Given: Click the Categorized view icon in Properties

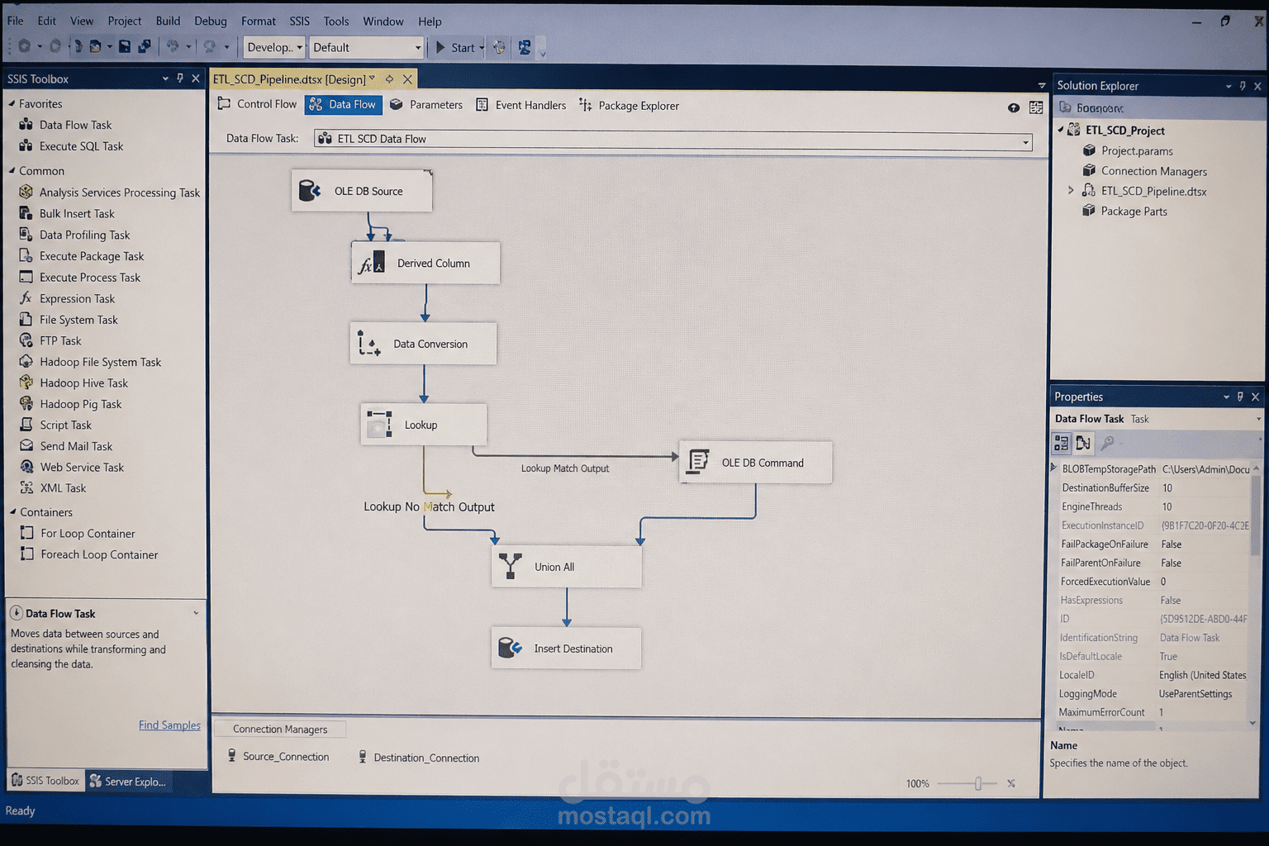Looking at the screenshot, I should point(1061,444).
